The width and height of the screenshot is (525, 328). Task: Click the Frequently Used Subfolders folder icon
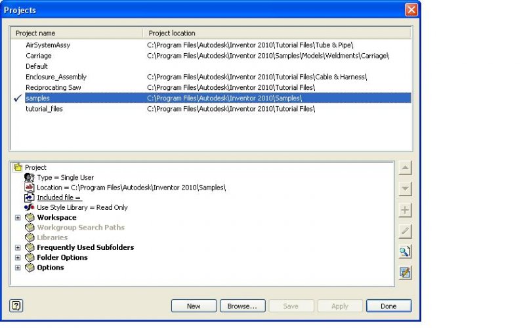pos(30,247)
